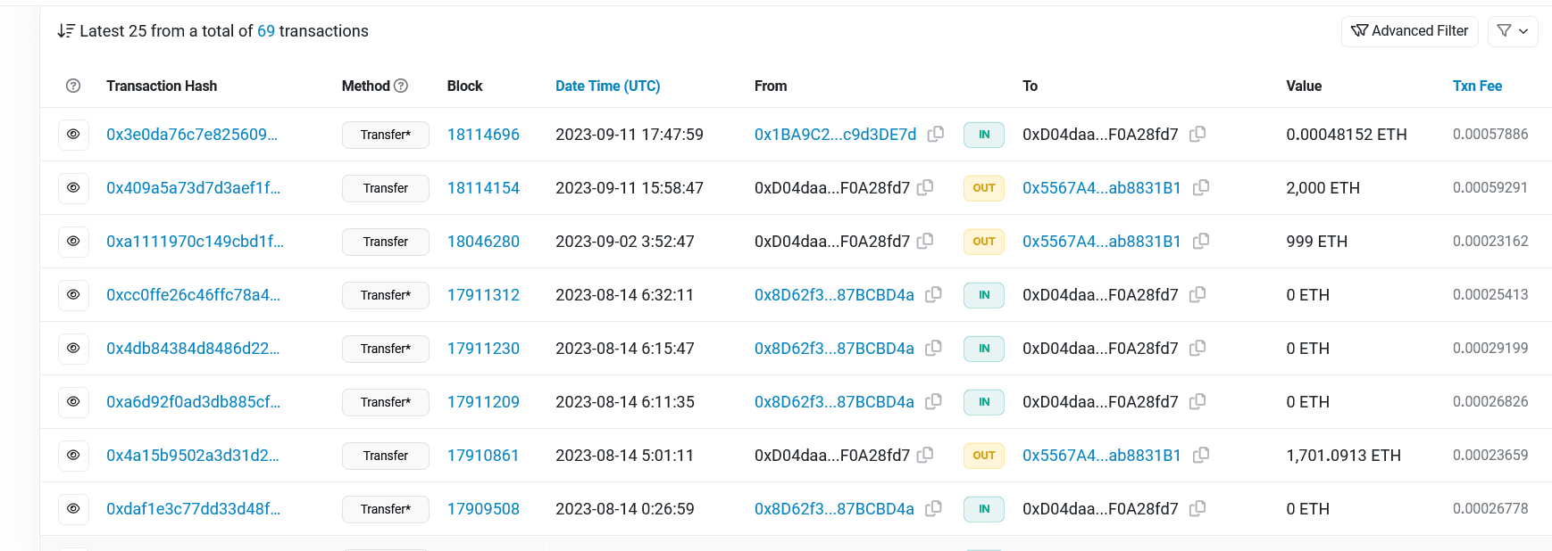The width and height of the screenshot is (1552, 551).
Task: Copy From address in block 17911230 row
Action: 933,348
